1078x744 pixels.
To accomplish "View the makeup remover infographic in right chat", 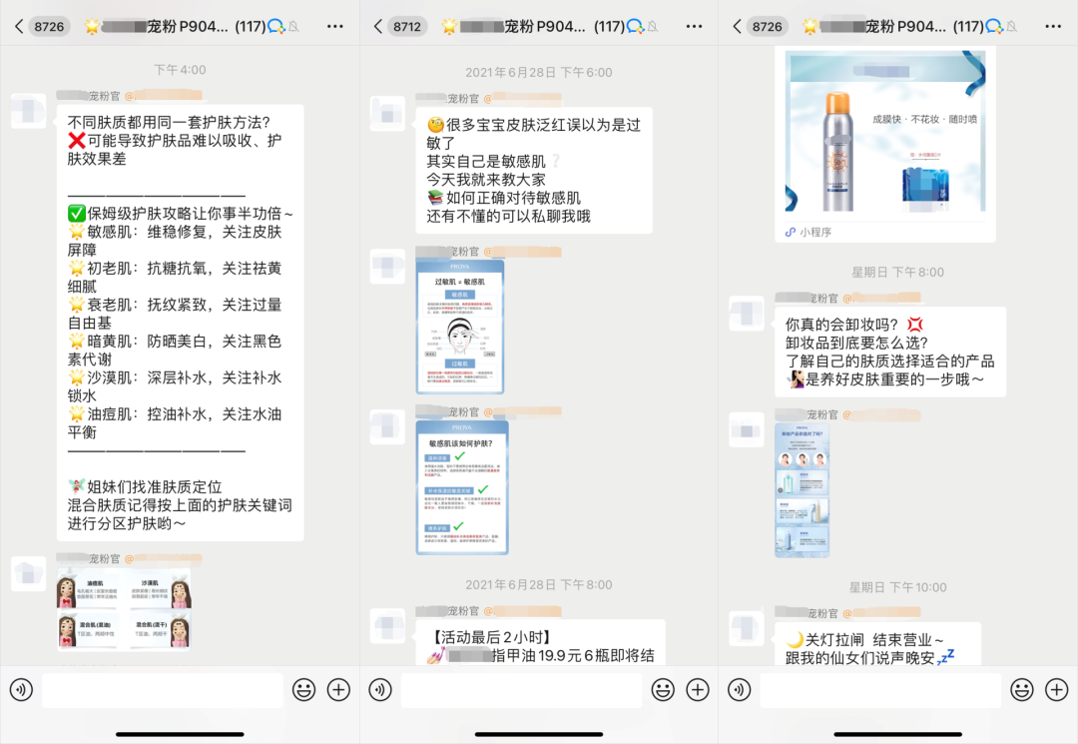I will pos(802,489).
